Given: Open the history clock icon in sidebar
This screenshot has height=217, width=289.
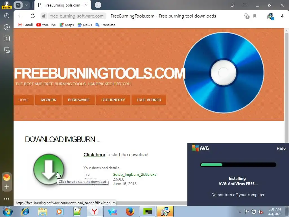Looking at the screenshot, I should [x=7, y=16].
